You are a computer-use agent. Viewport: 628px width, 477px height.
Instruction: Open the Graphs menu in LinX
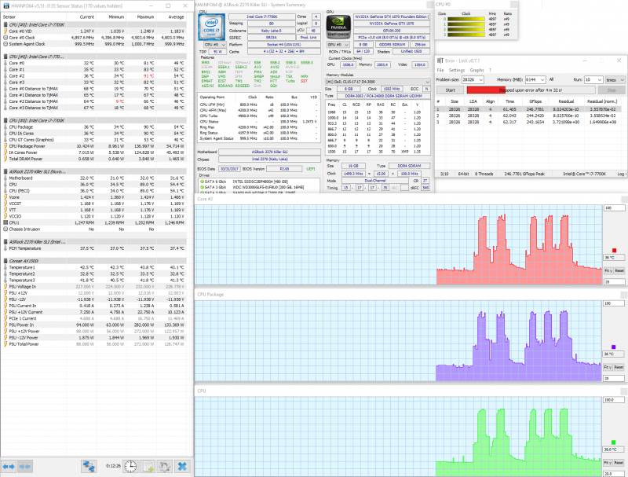pos(476,70)
